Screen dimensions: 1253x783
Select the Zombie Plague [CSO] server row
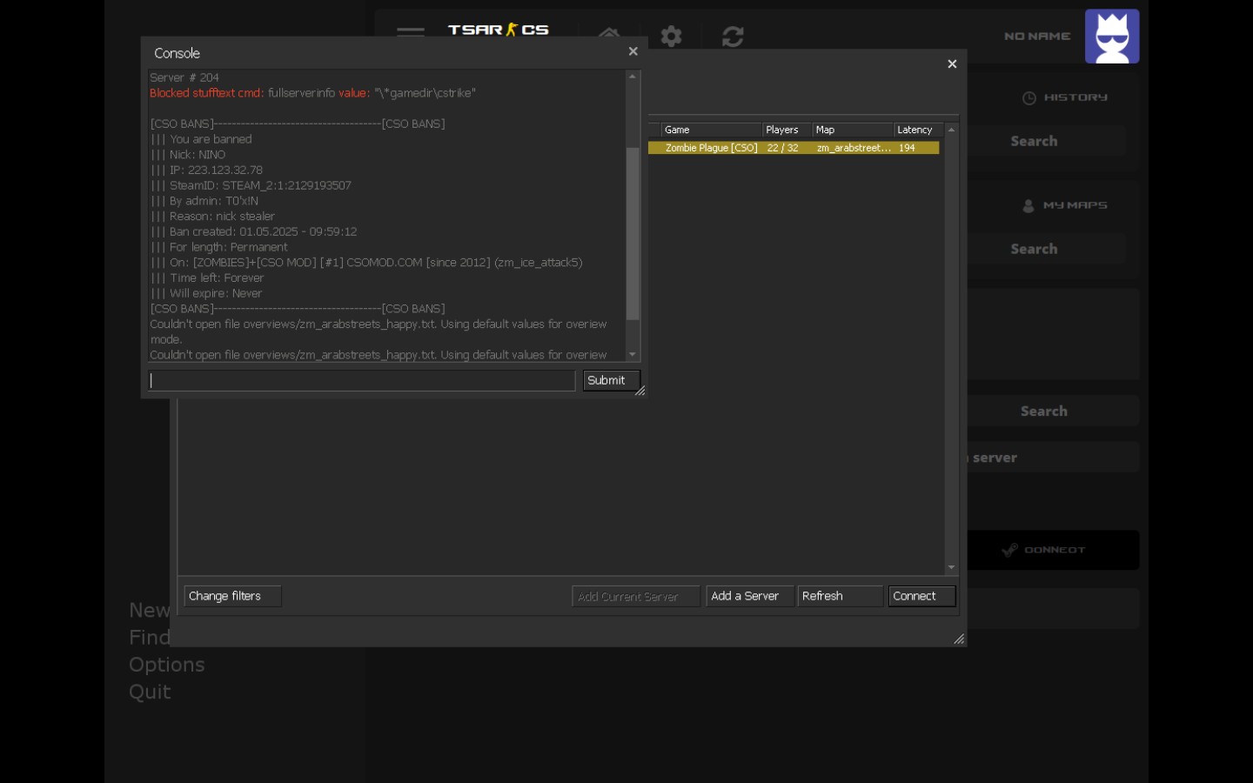tap(793, 148)
